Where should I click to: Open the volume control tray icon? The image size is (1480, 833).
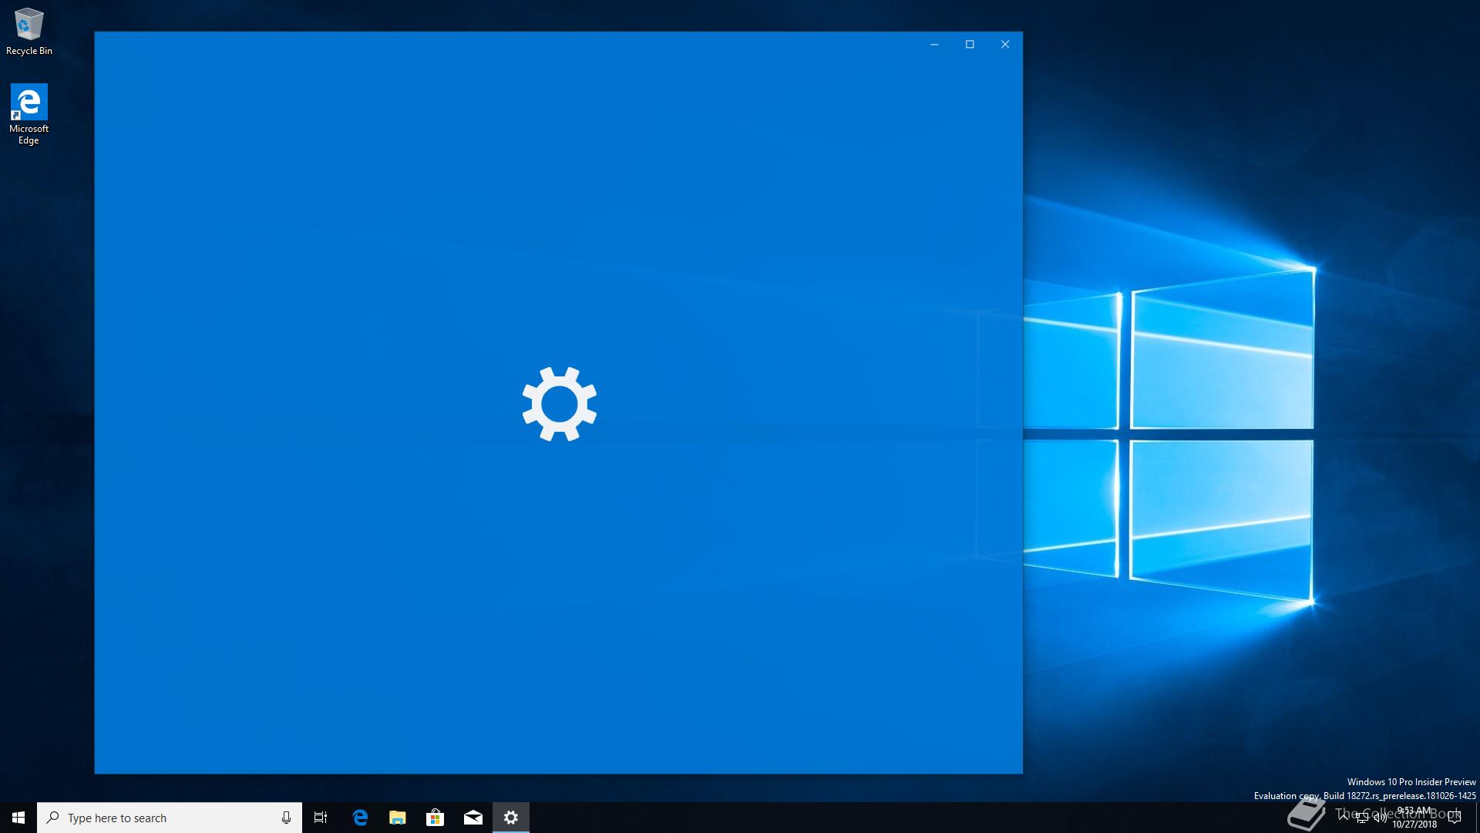pos(1380,818)
